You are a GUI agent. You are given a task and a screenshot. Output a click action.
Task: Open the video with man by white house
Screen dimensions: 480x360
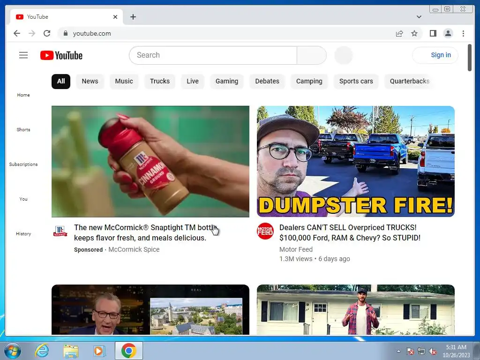point(355,309)
